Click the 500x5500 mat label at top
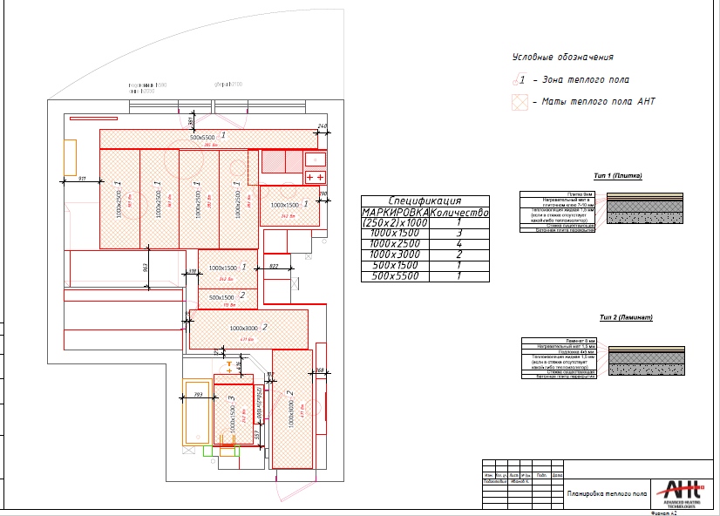 click(202, 137)
